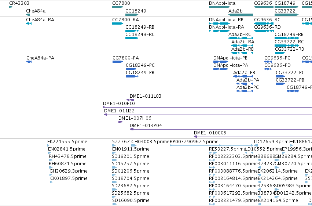Select transcript CG18749-RB
The width and height of the screenshot is (312, 206).
(287, 38)
